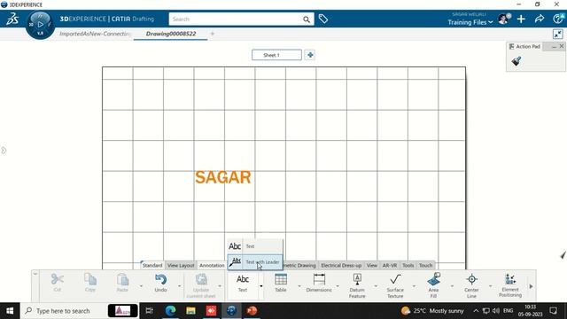Open Microsoft Edge from the taskbar
Image resolution: width=567 pixels, height=319 pixels.
[x=170, y=311]
